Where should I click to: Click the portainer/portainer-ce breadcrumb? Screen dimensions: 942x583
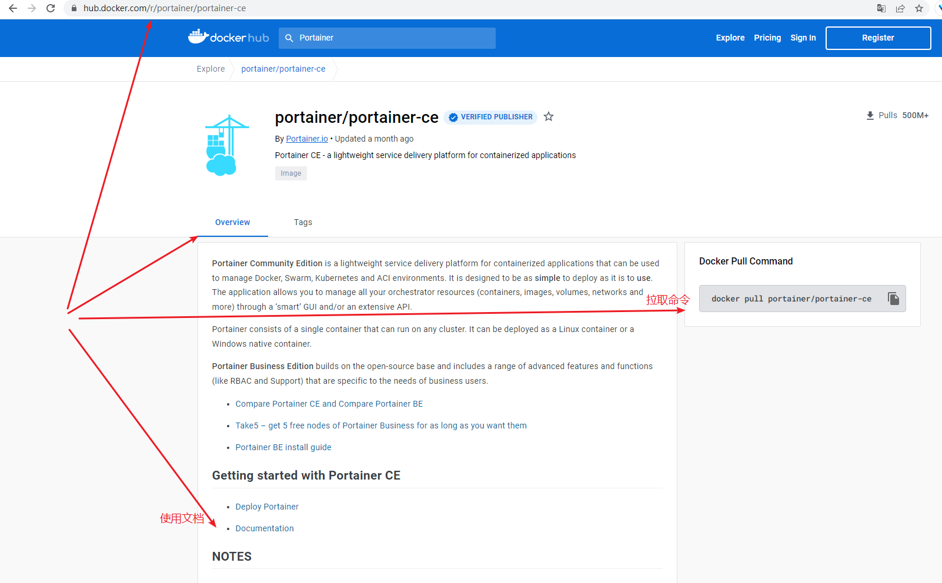tap(283, 69)
